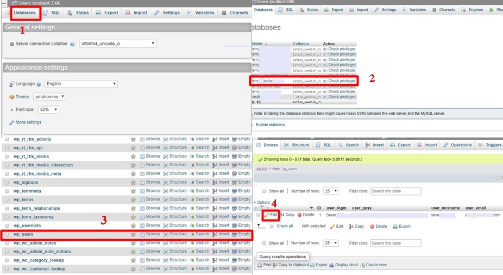The width and height of the screenshot is (503, 275).
Task: Insert a row into wp_signups table
Action: [x=221, y=182]
